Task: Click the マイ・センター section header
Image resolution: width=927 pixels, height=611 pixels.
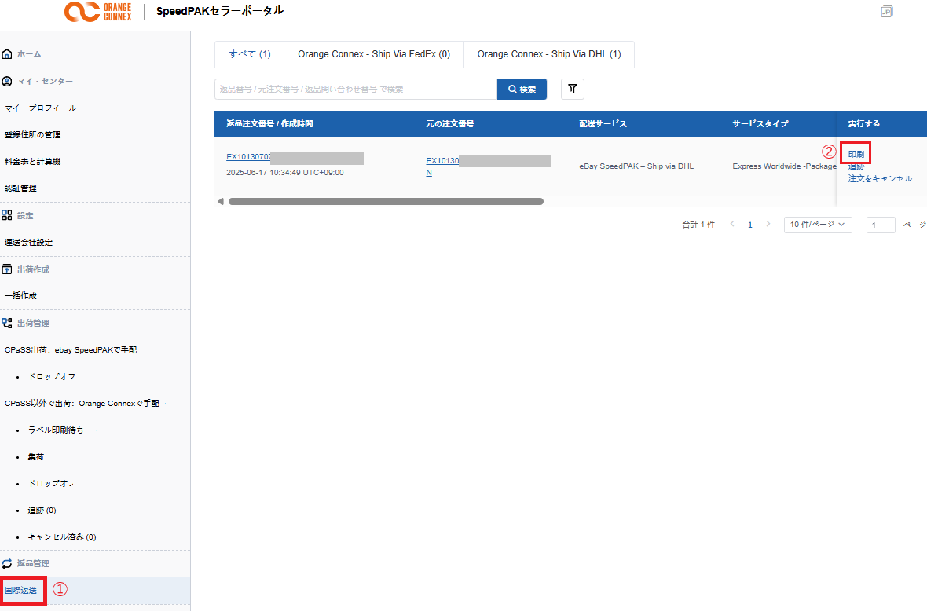Action: coord(45,81)
